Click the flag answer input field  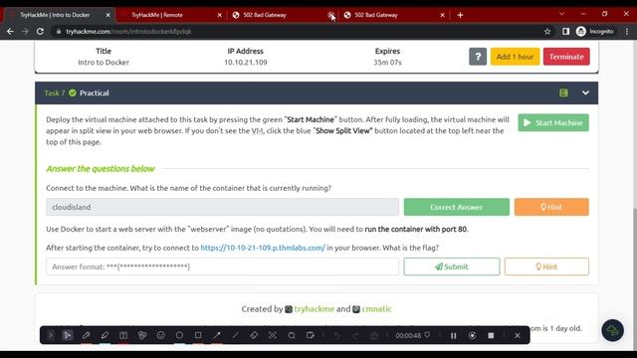pyautogui.click(x=222, y=267)
